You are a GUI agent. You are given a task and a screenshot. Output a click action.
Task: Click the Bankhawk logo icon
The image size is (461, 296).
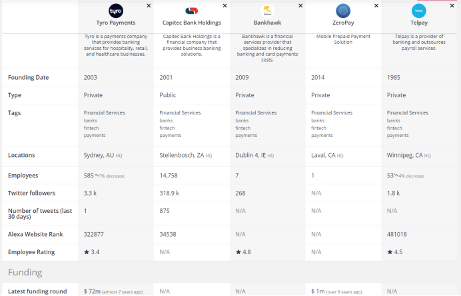coord(267,11)
